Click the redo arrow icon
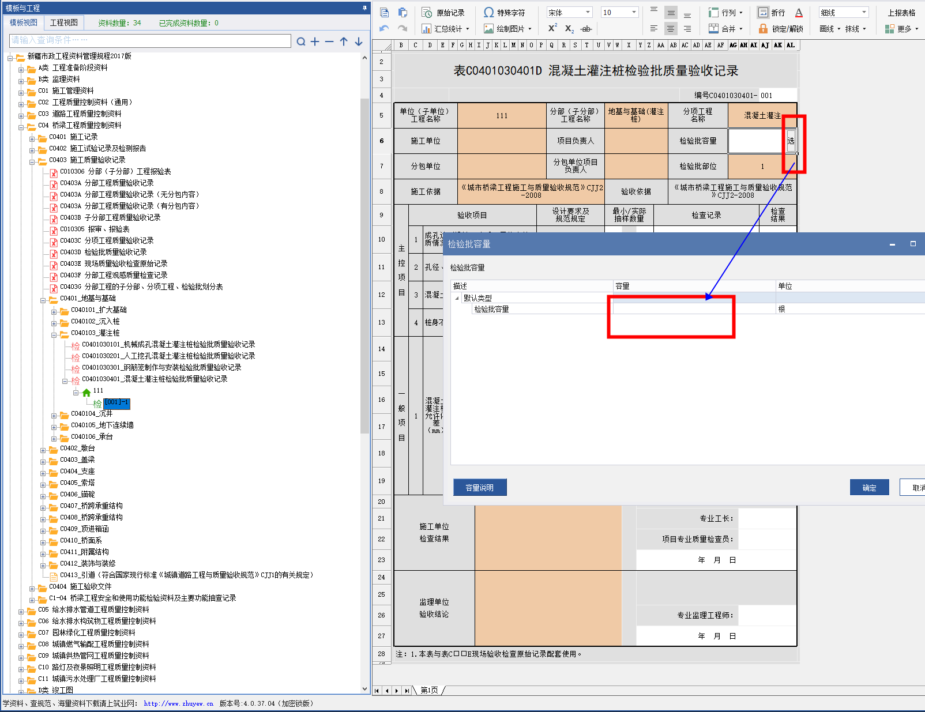 coord(403,28)
